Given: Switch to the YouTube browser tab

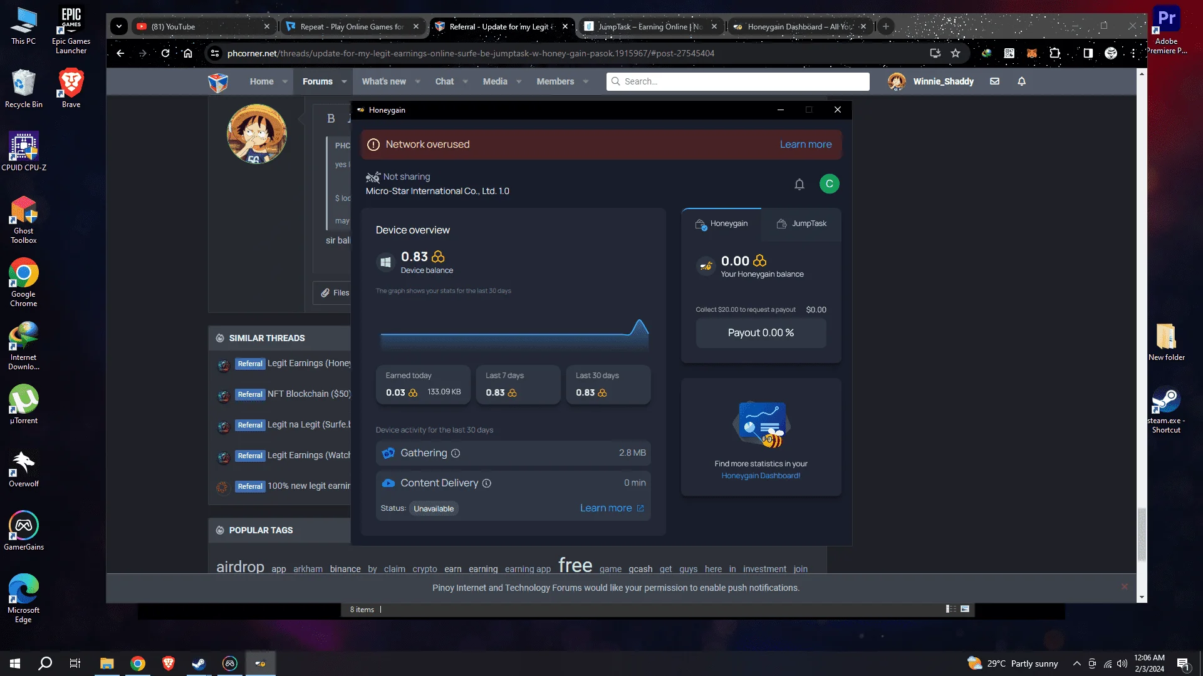Looking at the screenshot, I should pyautogui.click(x=202, y=26).
